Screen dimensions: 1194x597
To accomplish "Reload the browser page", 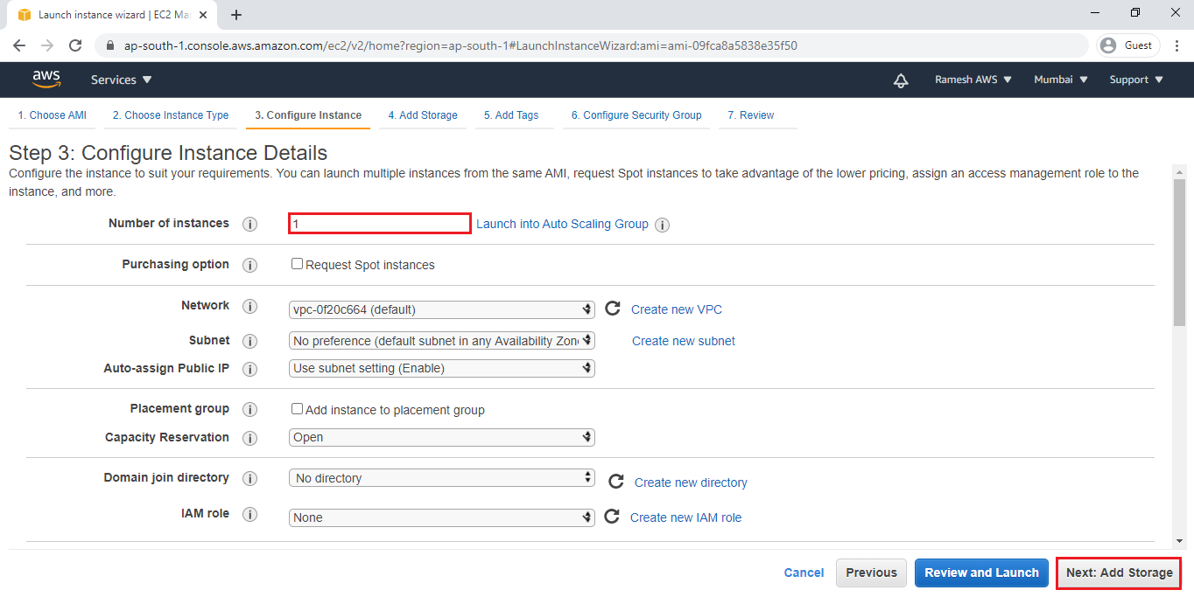I will (75, 45).
